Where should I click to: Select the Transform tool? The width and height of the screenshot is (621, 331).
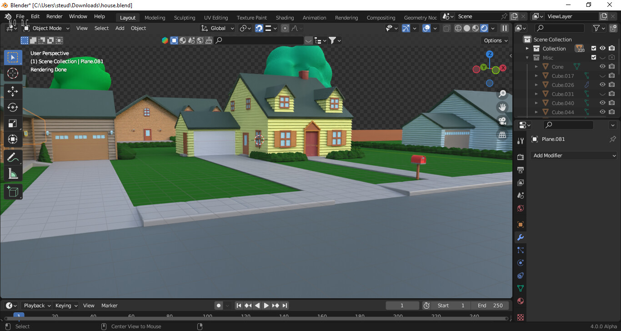point(13,139)
